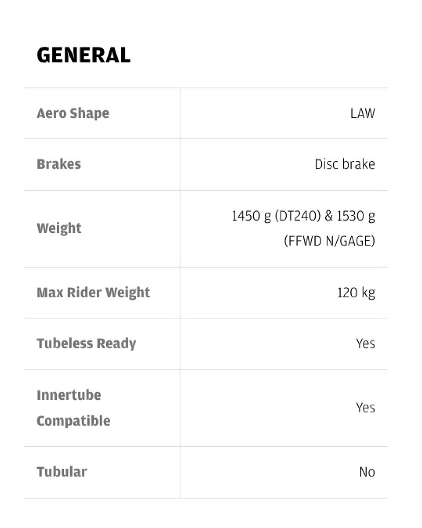This screenshot has height=528, width=422.
Task: Click the No value for Tubular
Action: (367, 472)
